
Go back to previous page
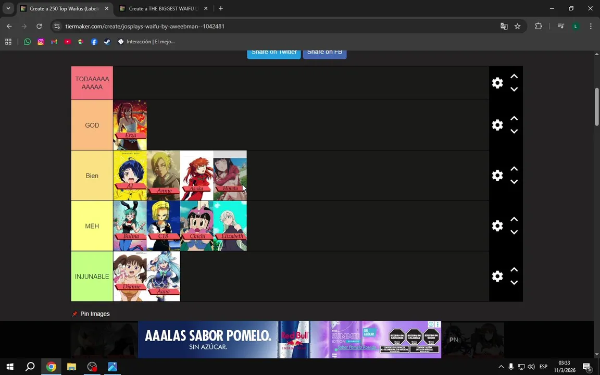(9, 27)
